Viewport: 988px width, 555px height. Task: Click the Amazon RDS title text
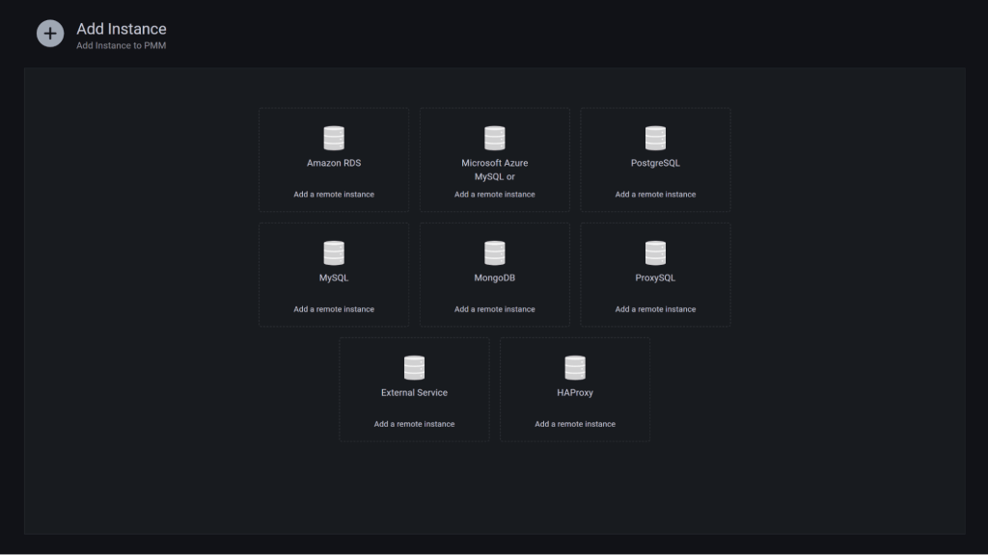tap(334, 164)
